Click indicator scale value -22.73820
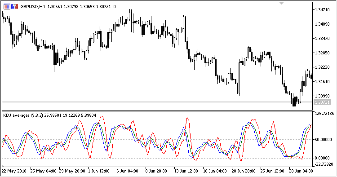The image size is (337, 177). [x=324, y=164]
